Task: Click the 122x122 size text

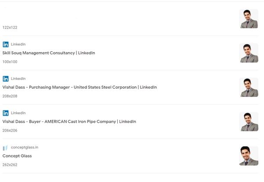Action: [x=10, y=28]
